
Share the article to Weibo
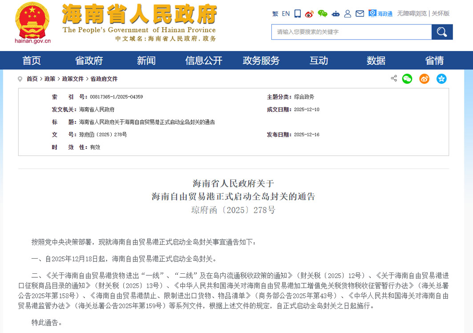pos(424,79)
